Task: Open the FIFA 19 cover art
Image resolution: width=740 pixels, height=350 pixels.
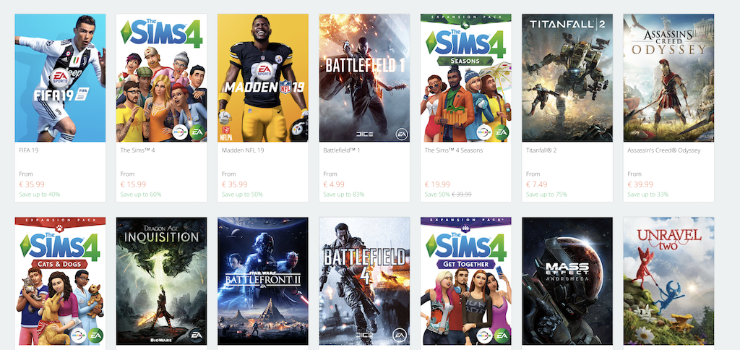Action: point(60,78)
